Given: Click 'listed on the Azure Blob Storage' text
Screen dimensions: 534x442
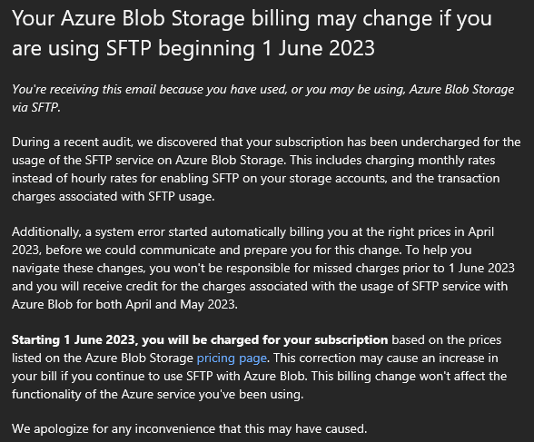Looking at the screenshot, I should (103, 359).
